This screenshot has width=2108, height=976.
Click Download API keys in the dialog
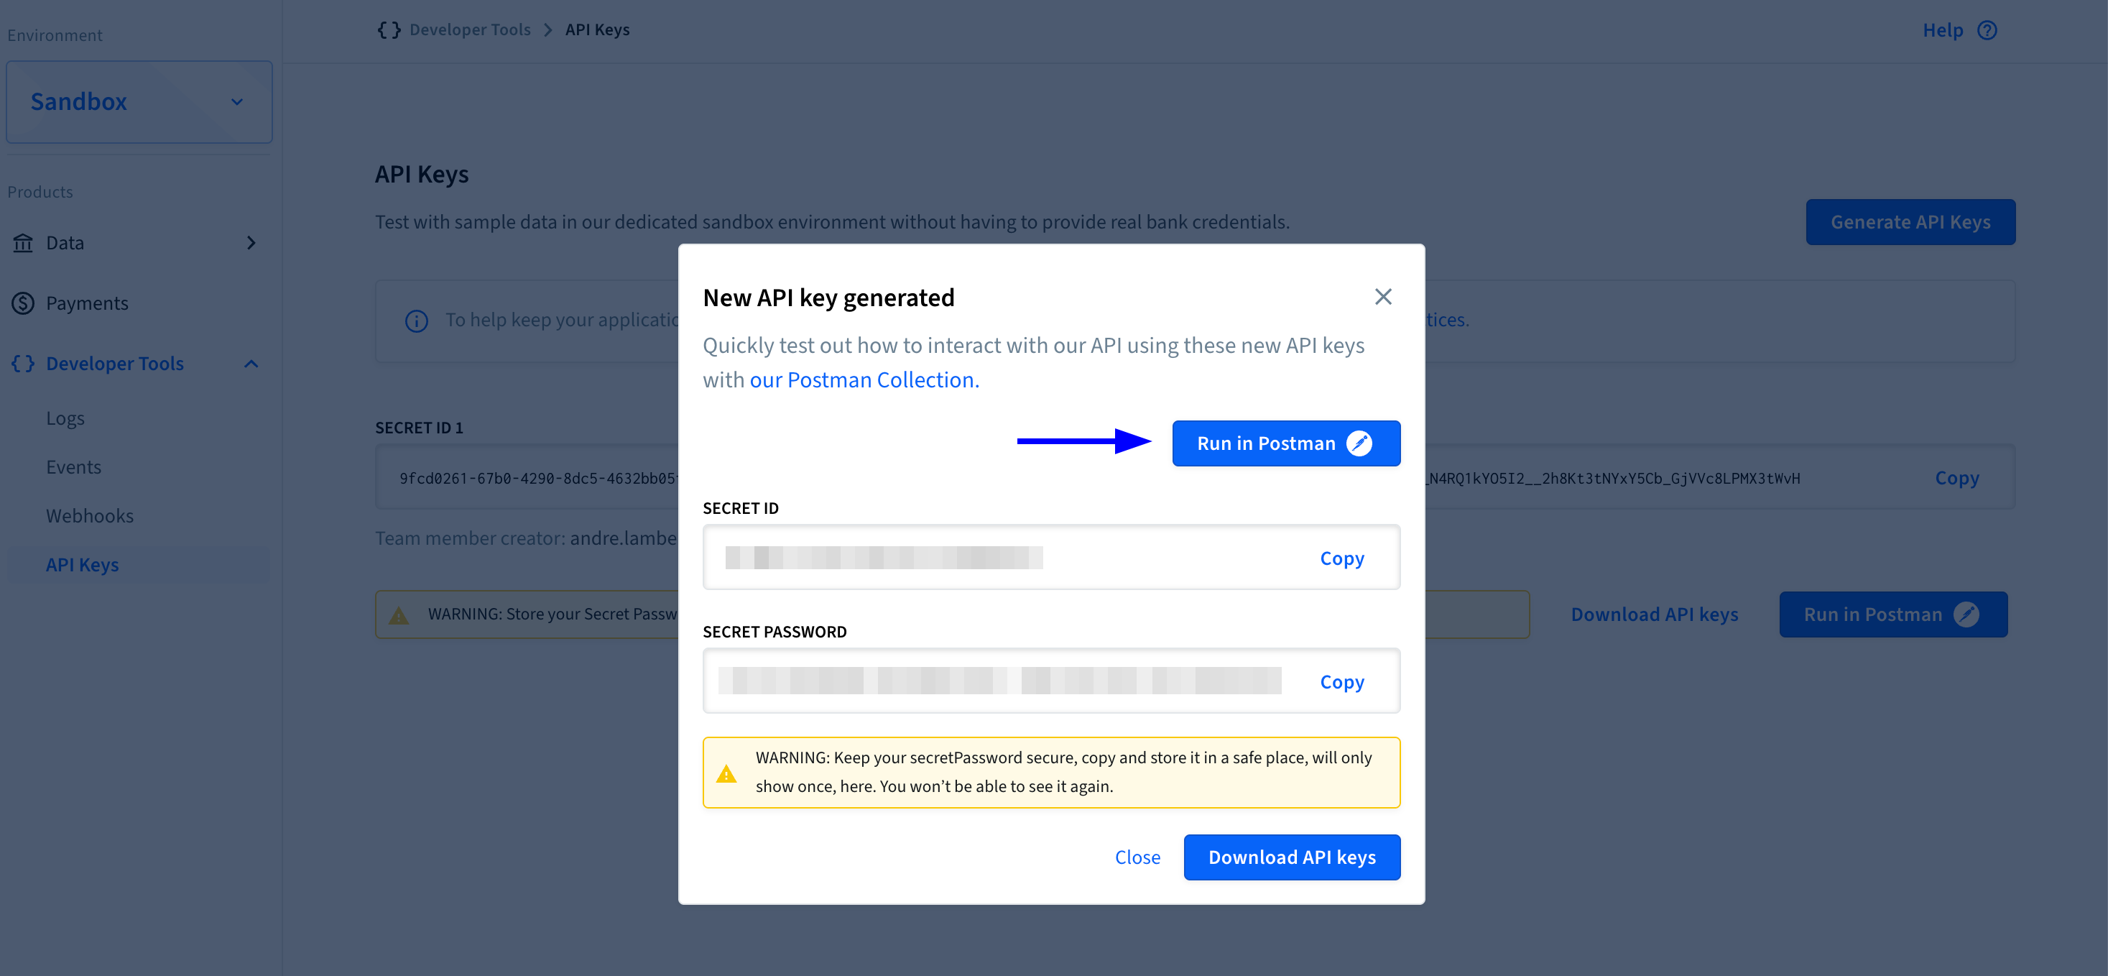1291,857
